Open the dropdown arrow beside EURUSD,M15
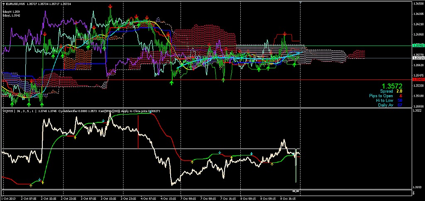The image size is (425, 201). (x=3, y=4)
